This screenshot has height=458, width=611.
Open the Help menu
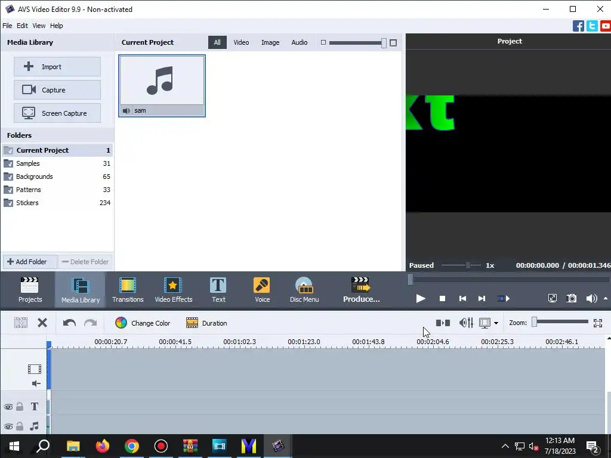pos(57,26)
